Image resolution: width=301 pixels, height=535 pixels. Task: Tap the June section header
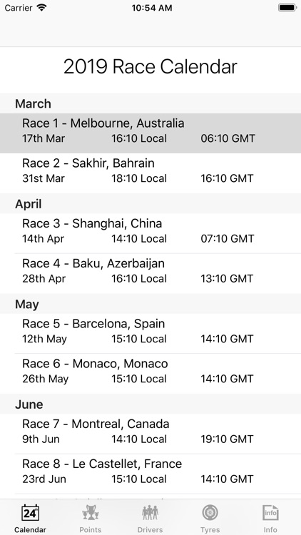150,404
